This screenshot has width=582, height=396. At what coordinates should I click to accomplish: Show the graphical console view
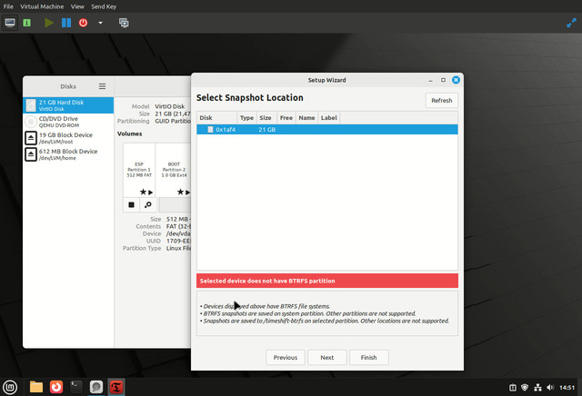click(x=10, y=23)
